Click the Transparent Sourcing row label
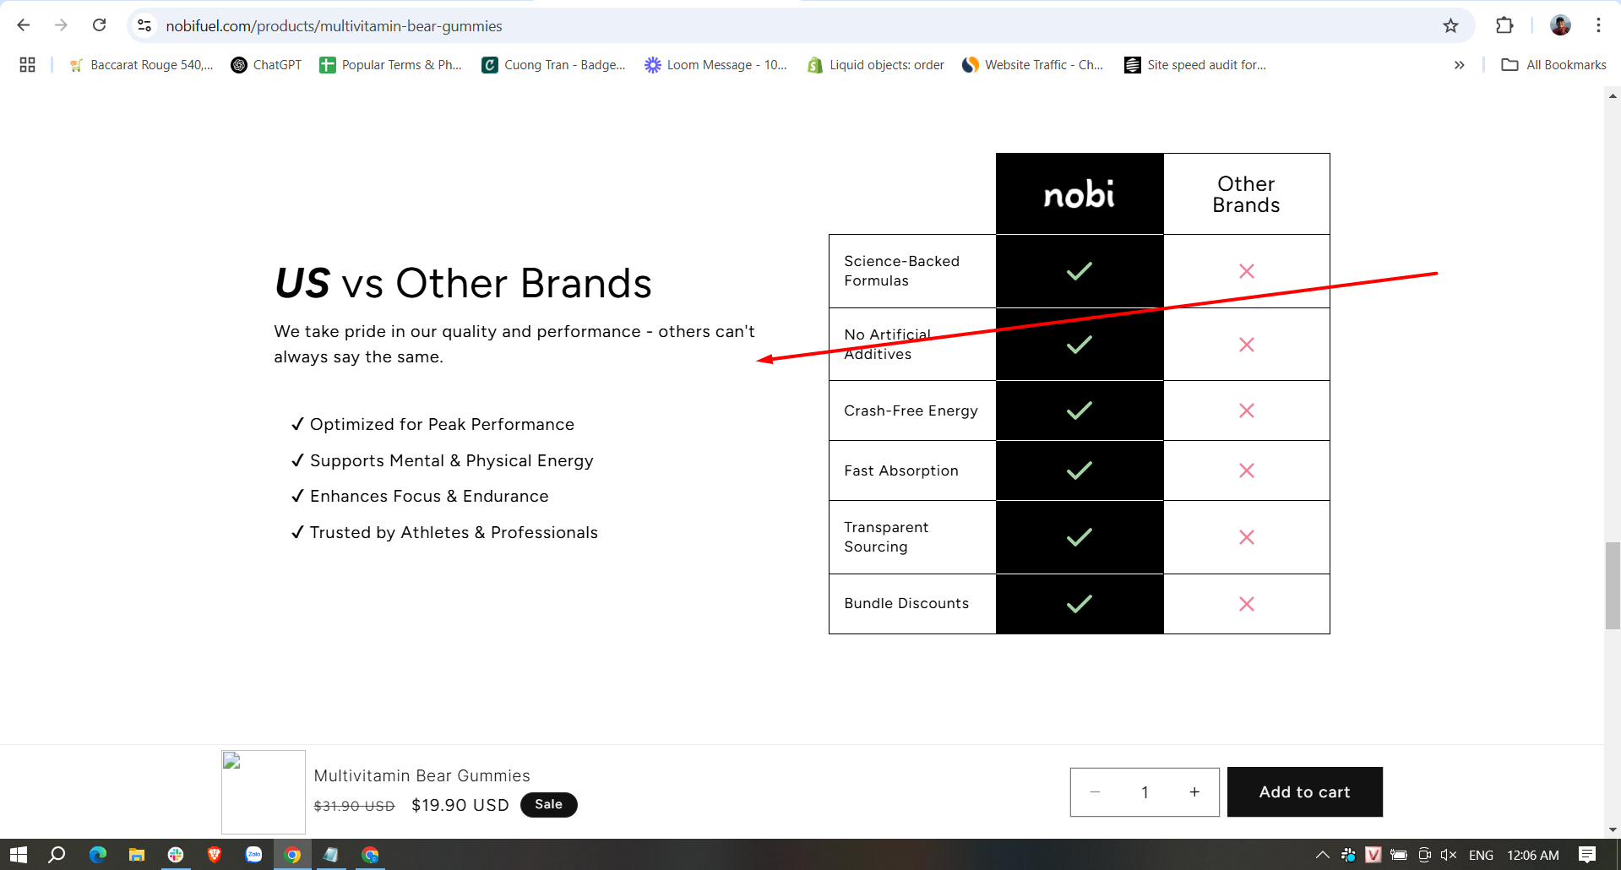This screenshot has width=1621, height=870. pyautogui.click(x=886, y=537)
